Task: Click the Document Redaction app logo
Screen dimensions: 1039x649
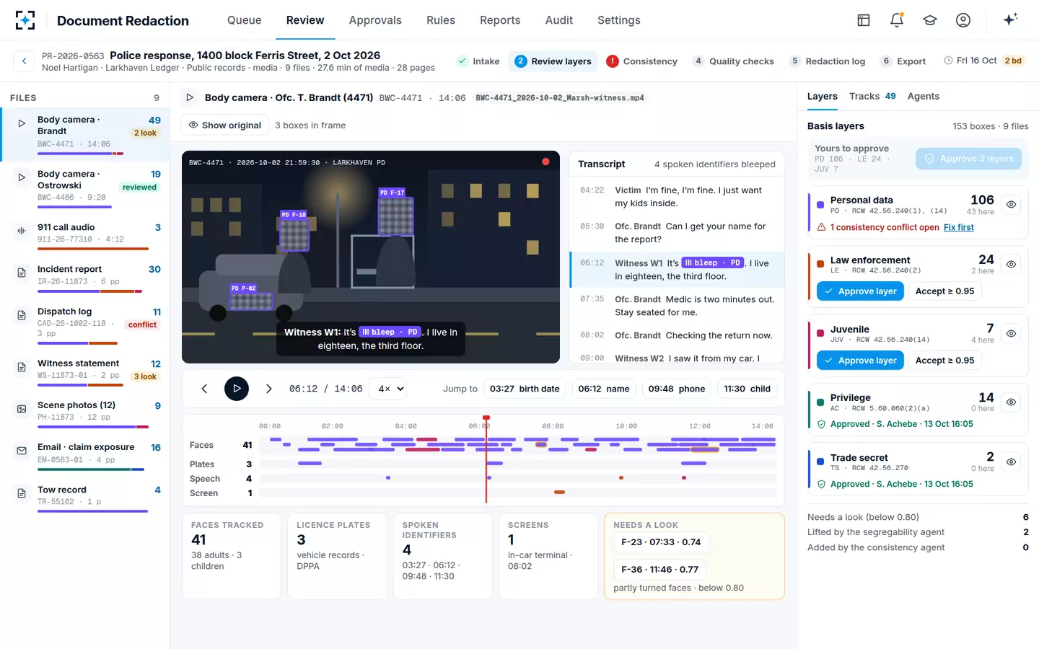Action: (25, 20)
